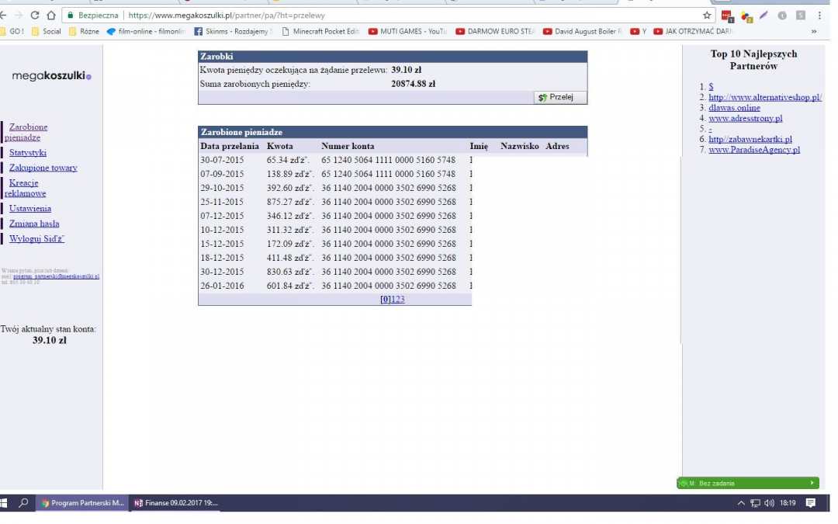Open the www.adresstrony.pl partner link
This screenshot has width=838, height=524.
(x=745, y=119)
